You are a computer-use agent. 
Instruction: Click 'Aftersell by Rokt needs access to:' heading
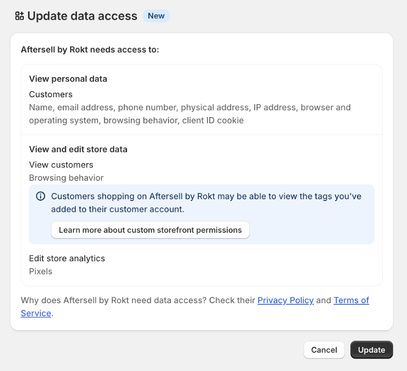click(x=91, y=50)
